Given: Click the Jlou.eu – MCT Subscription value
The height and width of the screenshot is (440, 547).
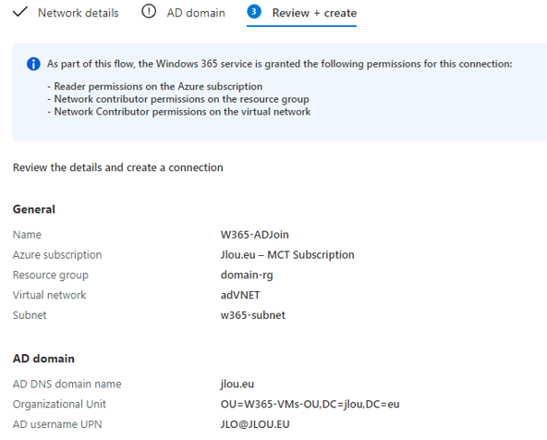Looking at the screenshot, I should (x=287, y=255).
